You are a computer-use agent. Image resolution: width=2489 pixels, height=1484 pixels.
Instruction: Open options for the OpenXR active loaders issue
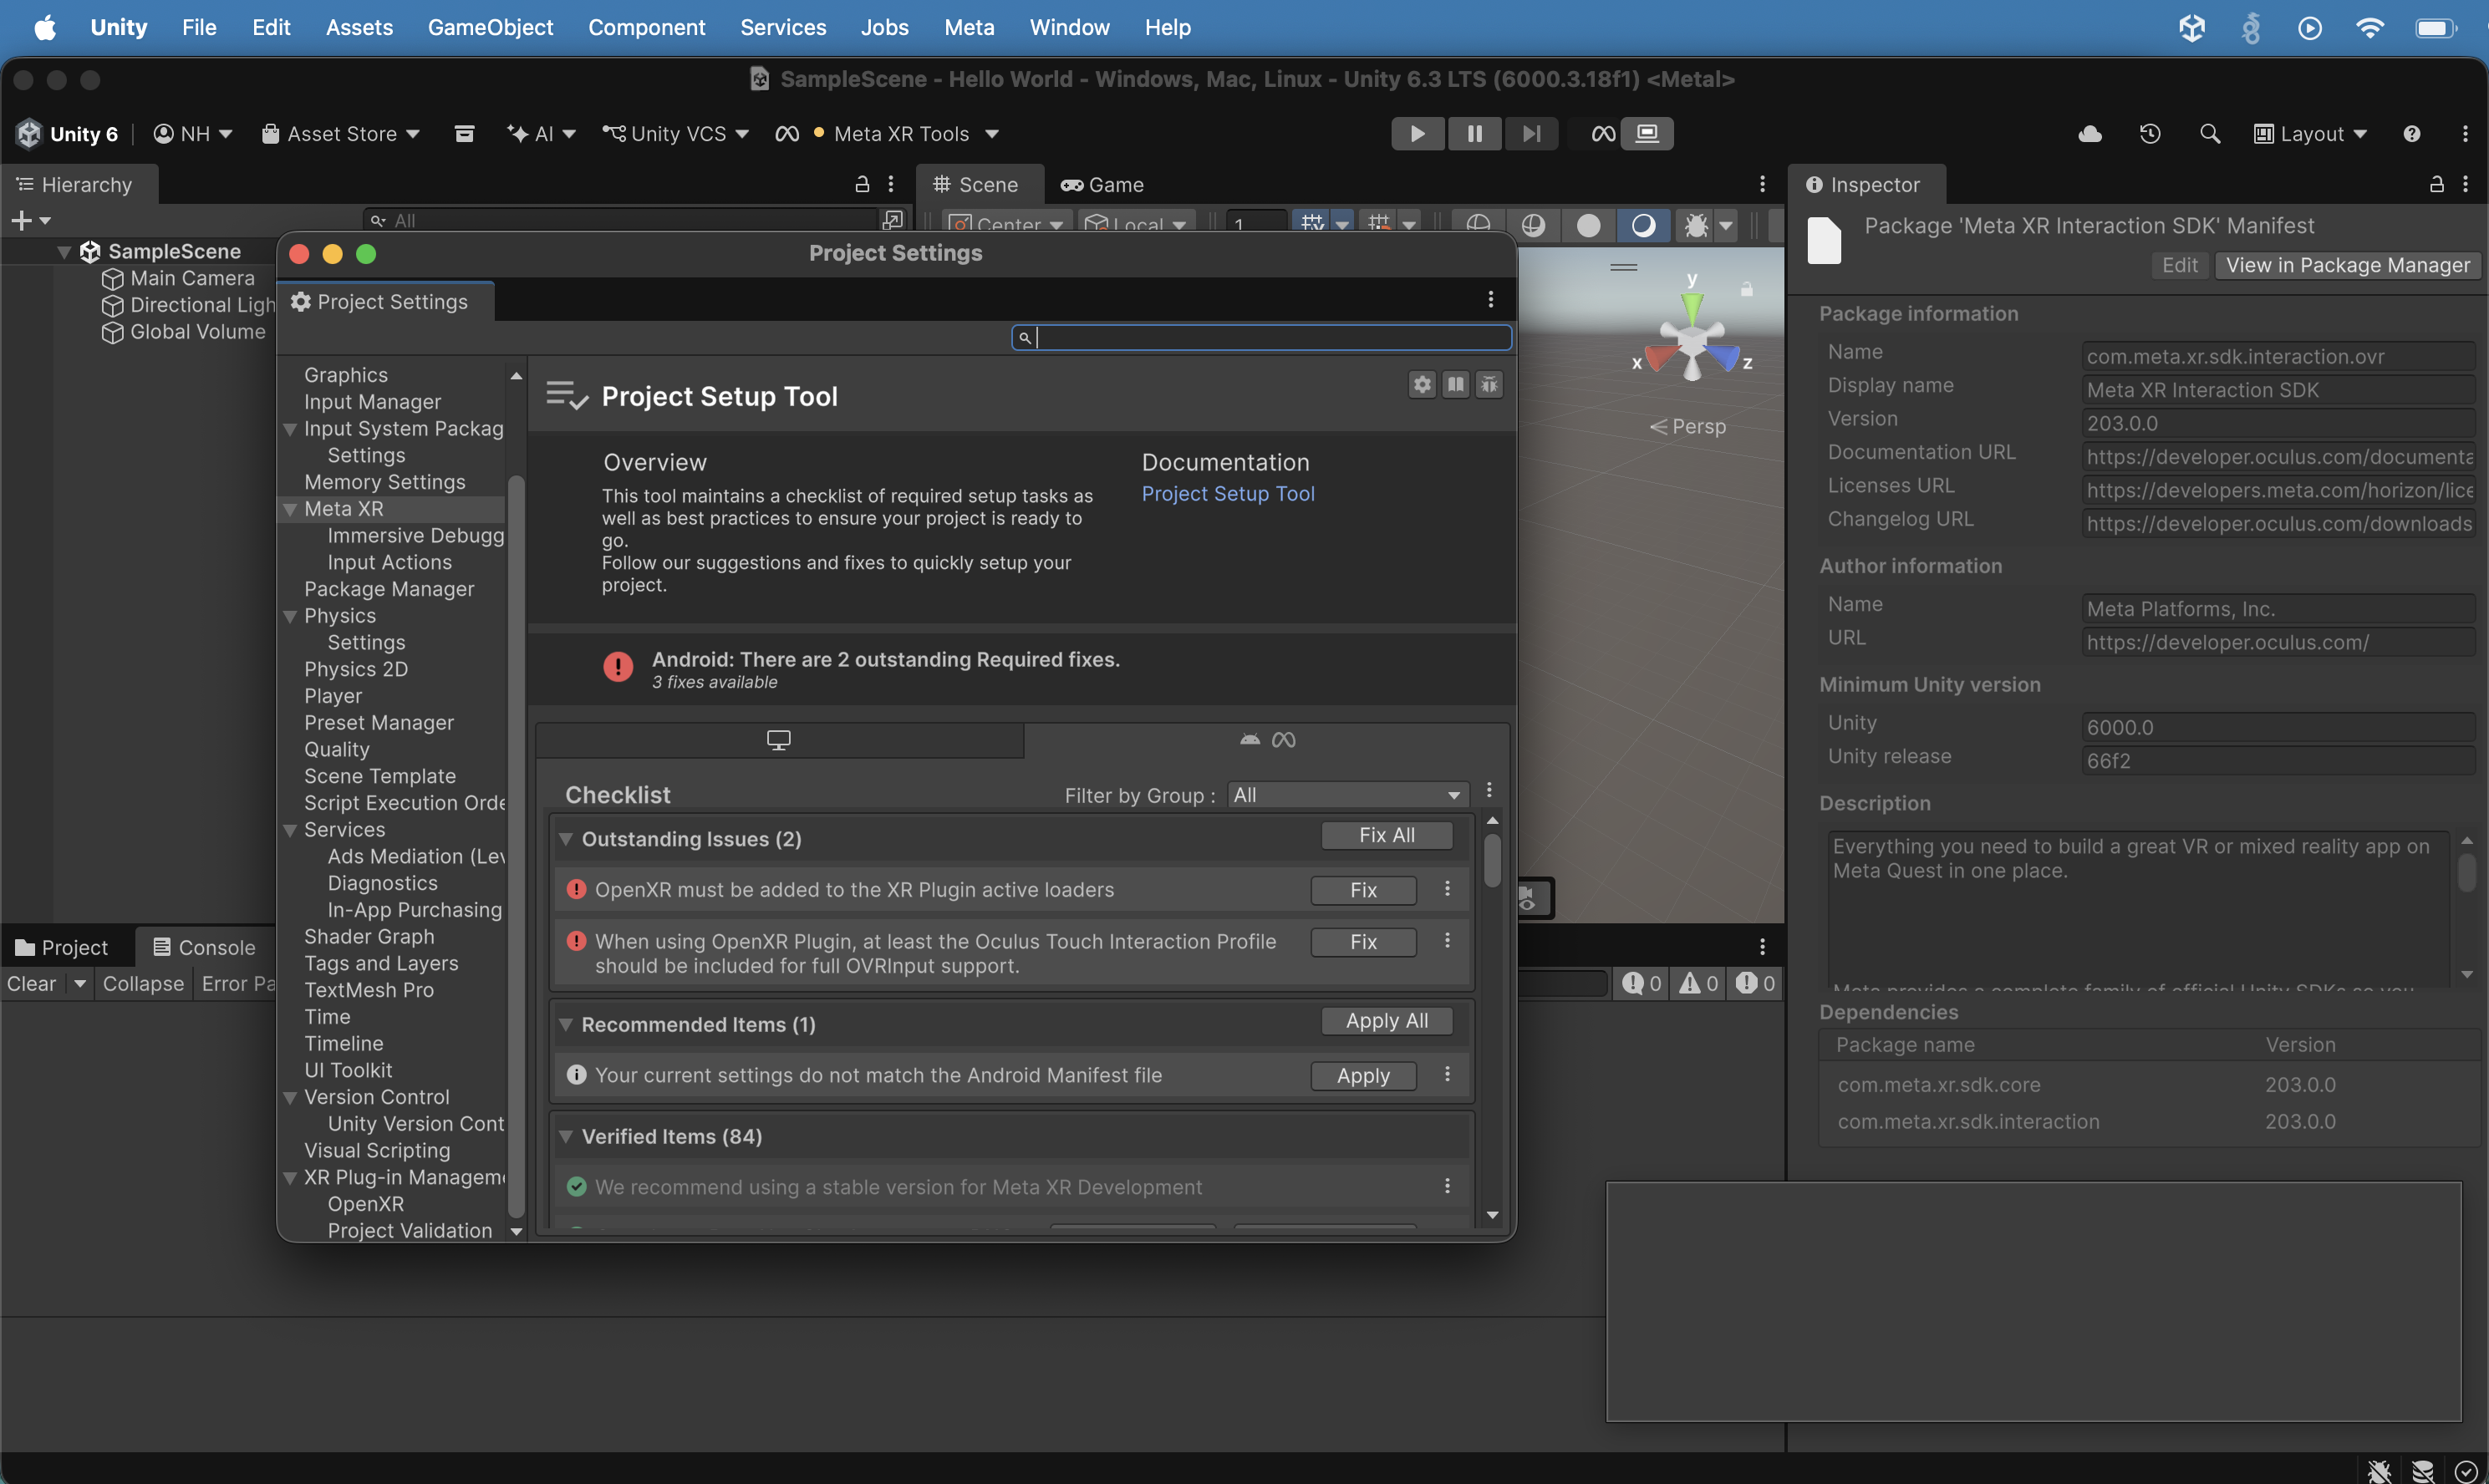click(x=1447, y=888)
